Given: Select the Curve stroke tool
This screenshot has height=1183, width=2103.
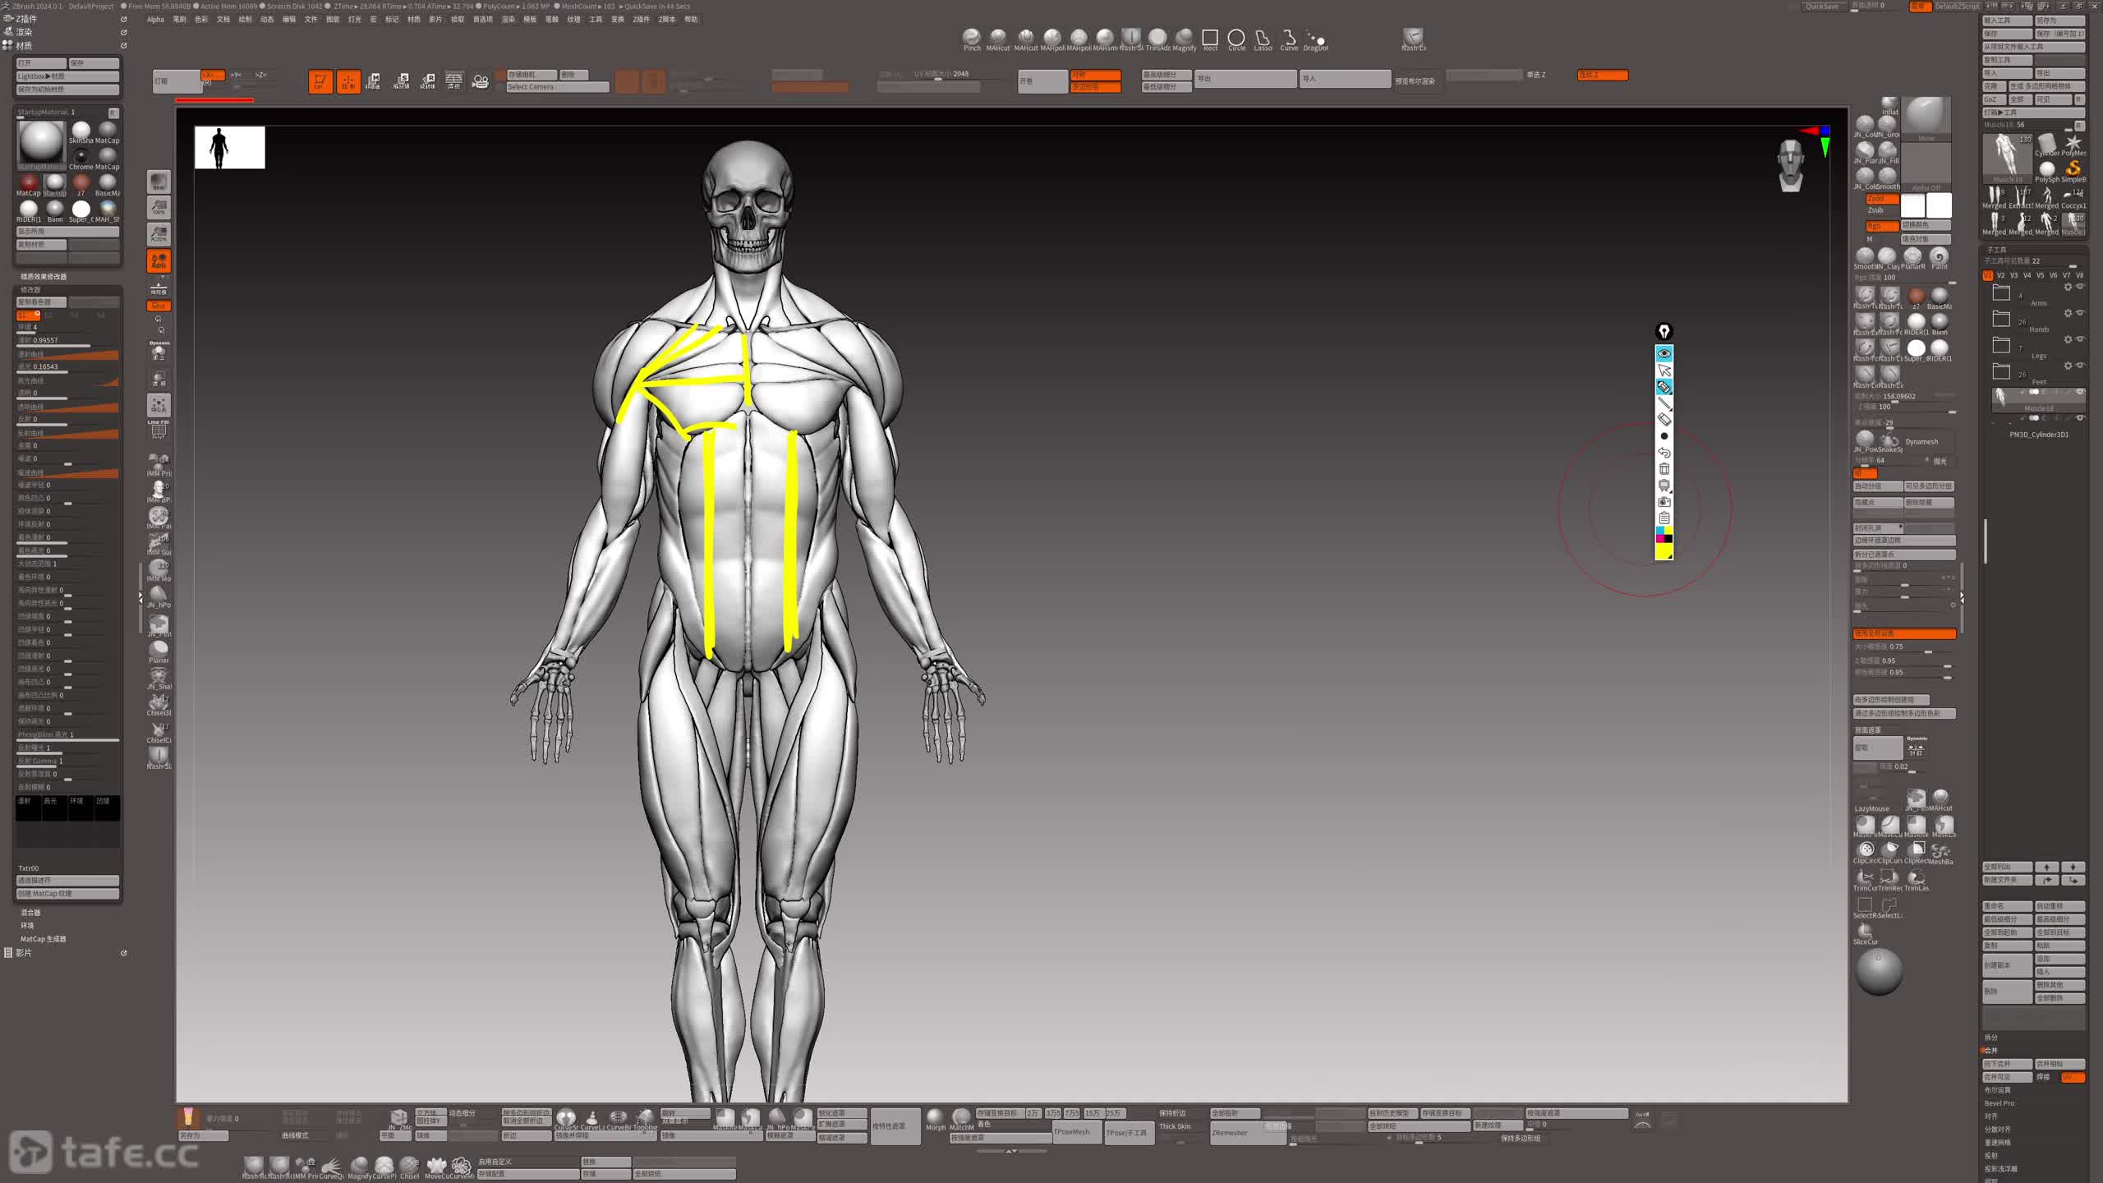Looking at the screenshot, I should [1289, 38].
